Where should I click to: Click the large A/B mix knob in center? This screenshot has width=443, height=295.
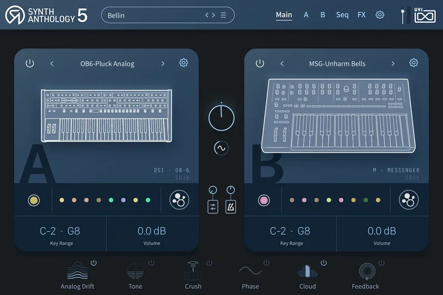[221, 118]
